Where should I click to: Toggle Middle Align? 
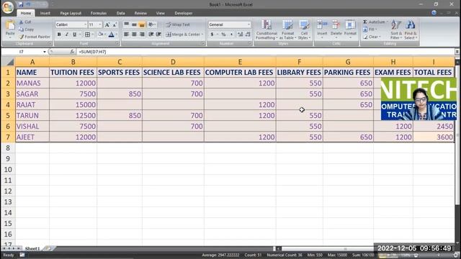(135, 24)
